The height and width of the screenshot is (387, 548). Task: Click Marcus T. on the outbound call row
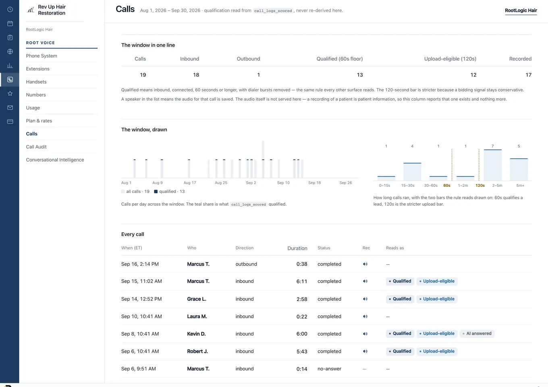pos(198,264)
